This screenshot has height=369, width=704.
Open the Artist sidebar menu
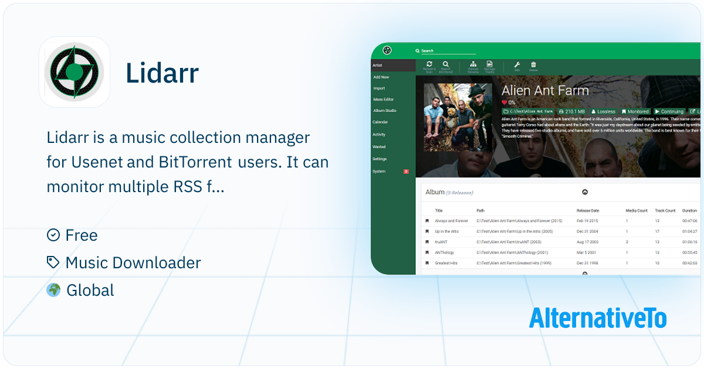[x=393, y=66]
